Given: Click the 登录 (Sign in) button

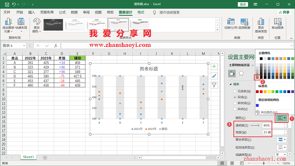Looking at the screenshot, I should [243, 4].
